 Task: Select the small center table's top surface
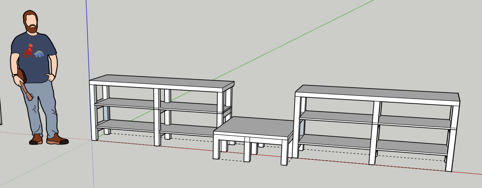pyautogui.click(x=254, y=127)
